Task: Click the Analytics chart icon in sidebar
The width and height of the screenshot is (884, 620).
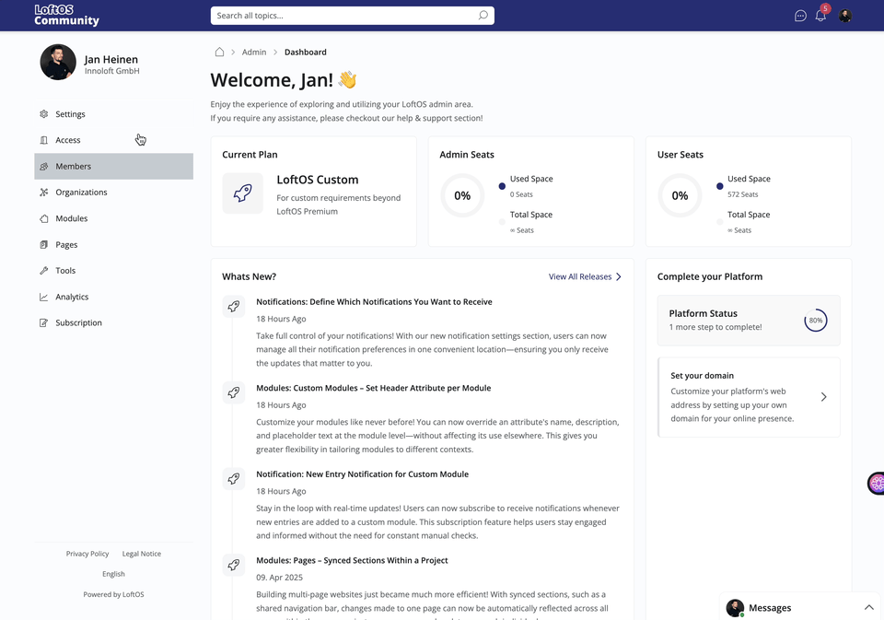Action: click(44, 297)
